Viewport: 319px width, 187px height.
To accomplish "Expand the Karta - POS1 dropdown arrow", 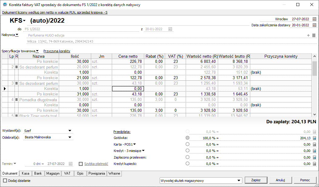I will [x=135, y=144].
